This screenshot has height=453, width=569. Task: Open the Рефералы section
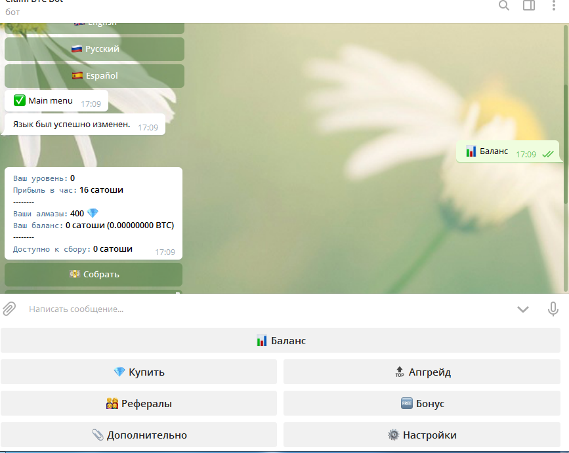click(x=138, y=403)
